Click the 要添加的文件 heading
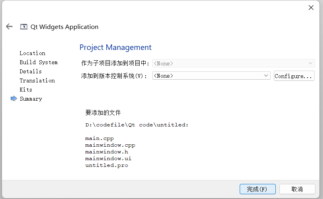The image size is (323, 199). pos(103,113)
